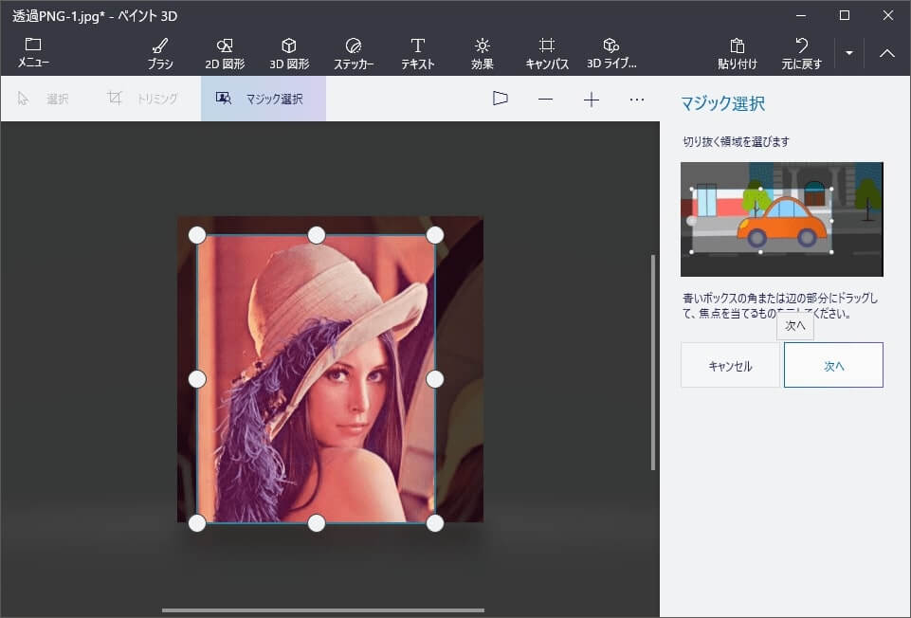The height and width of the screenshot is (618, 911).
Task: Click the 次へ button
Action: pyautogui.click(x=833, y=365)
